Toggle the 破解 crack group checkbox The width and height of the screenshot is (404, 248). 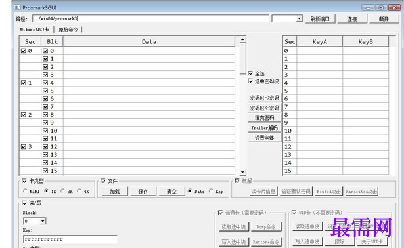coord(237,181)
